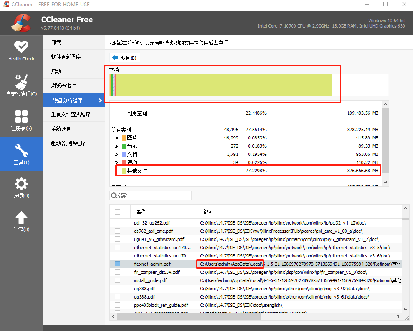Open the Health Check section
Screen dimensions: 413x331
pyautogui.click(x=21, y=52)
